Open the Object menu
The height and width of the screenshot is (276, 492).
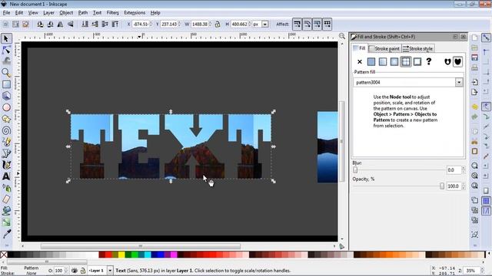(x=66, y=13)
